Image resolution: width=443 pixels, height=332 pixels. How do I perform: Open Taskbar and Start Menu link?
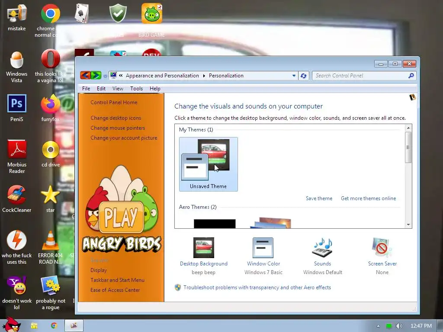click(118, 280)
